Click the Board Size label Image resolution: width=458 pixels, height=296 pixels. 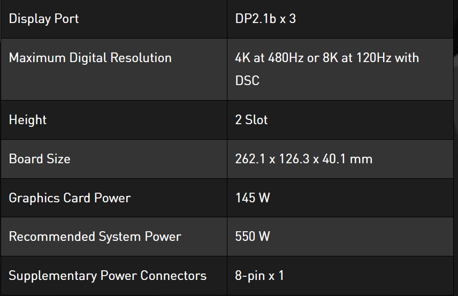(40, 159)
